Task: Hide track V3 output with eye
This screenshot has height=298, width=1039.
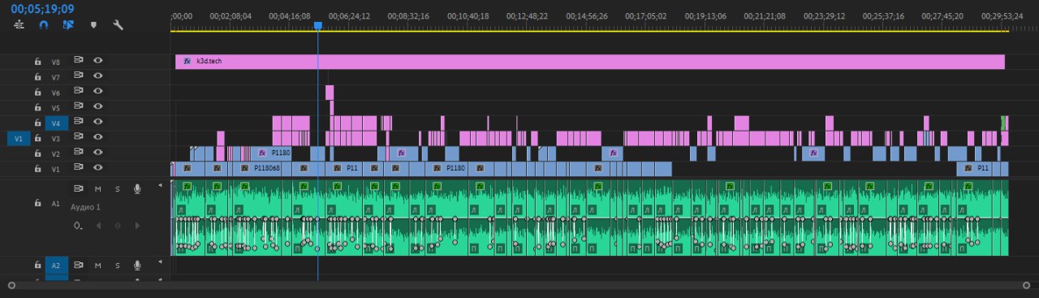Action: point(98,136)
